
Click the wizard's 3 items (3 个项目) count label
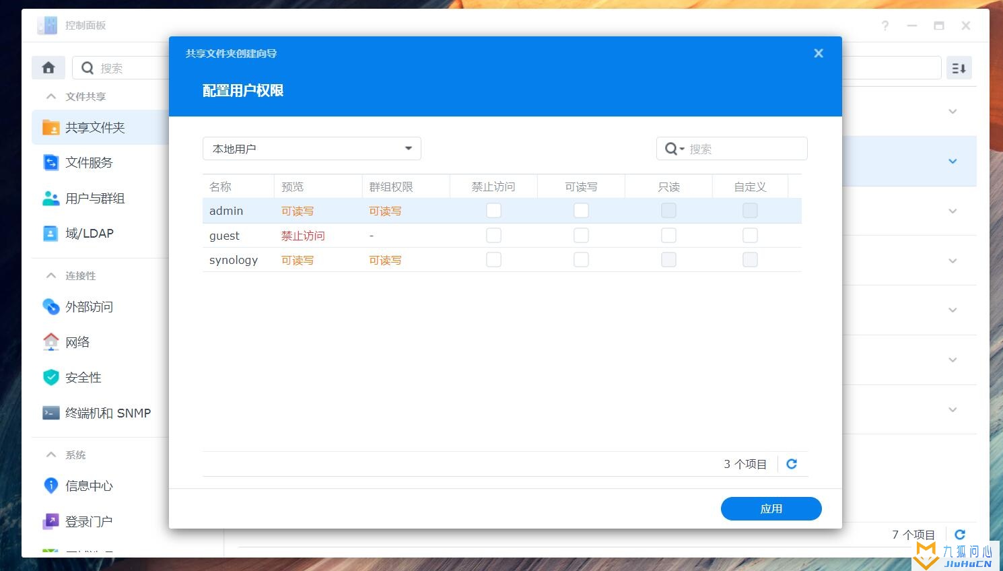pos(745,464)
